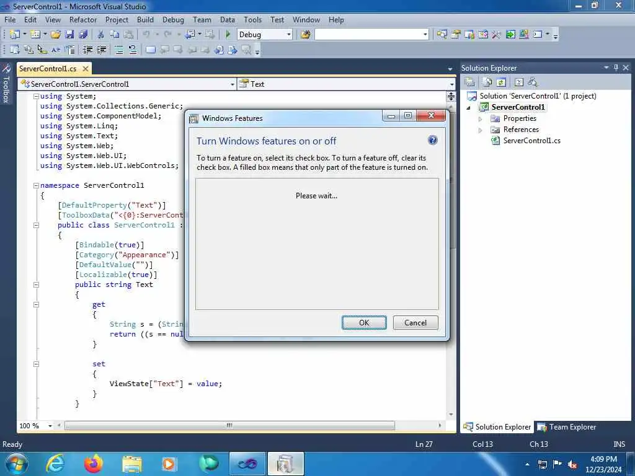Collapse the ServerControl1 project node

tap(469, 108)
